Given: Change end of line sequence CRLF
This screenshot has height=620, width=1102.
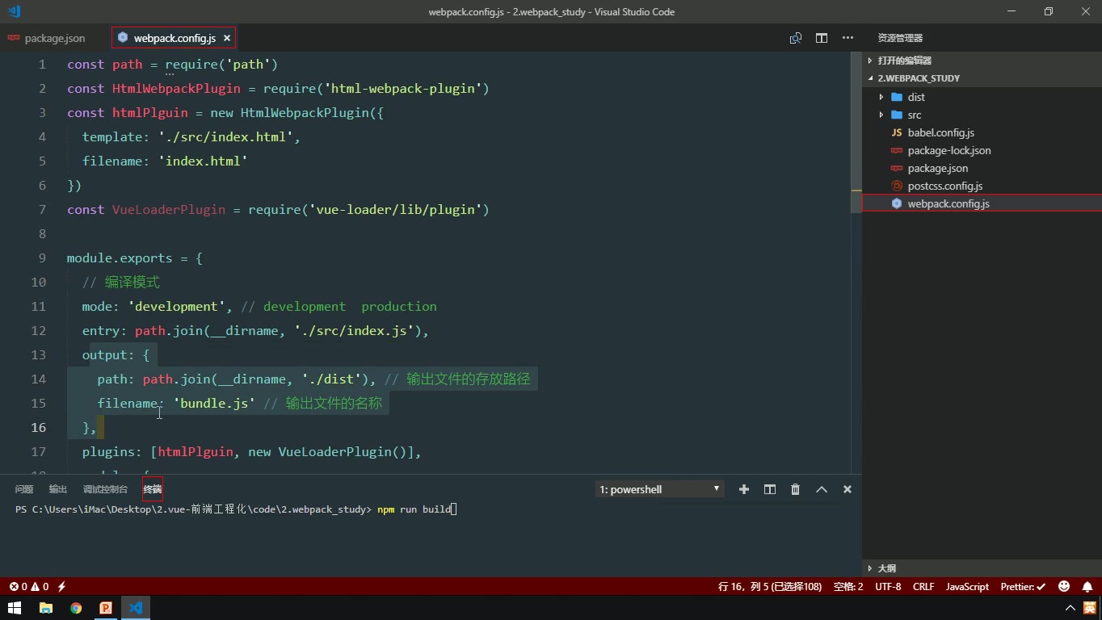Looking at the screenshot, I should pyautogui.click(x=923, y=587).
